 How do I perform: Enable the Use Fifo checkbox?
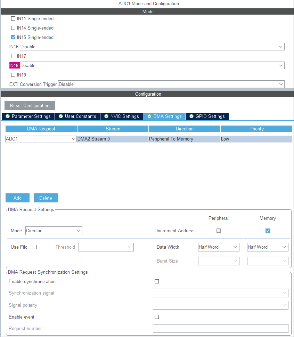tap(35, 247)
